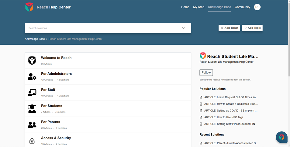The width and height of the screenshot is (290, 147).
Task: Click the Reach Help Center title
Action: click(54, 7)
